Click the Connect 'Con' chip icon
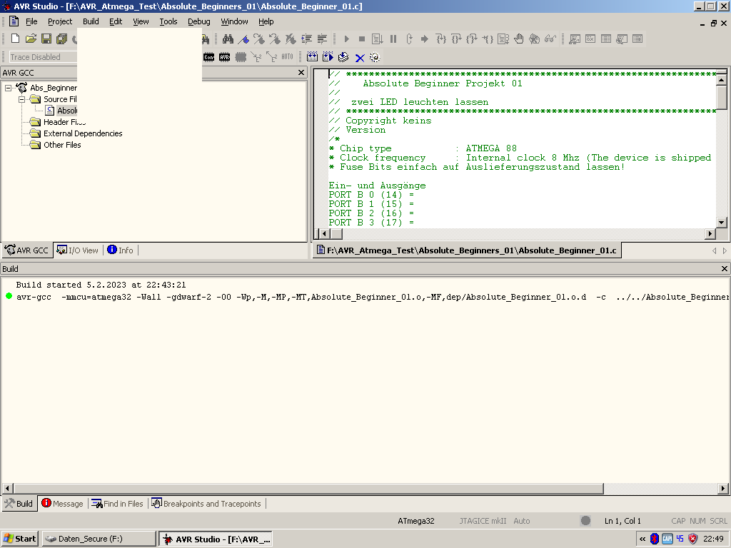This screenshot has height=548, width=731. tap(209, 57)
